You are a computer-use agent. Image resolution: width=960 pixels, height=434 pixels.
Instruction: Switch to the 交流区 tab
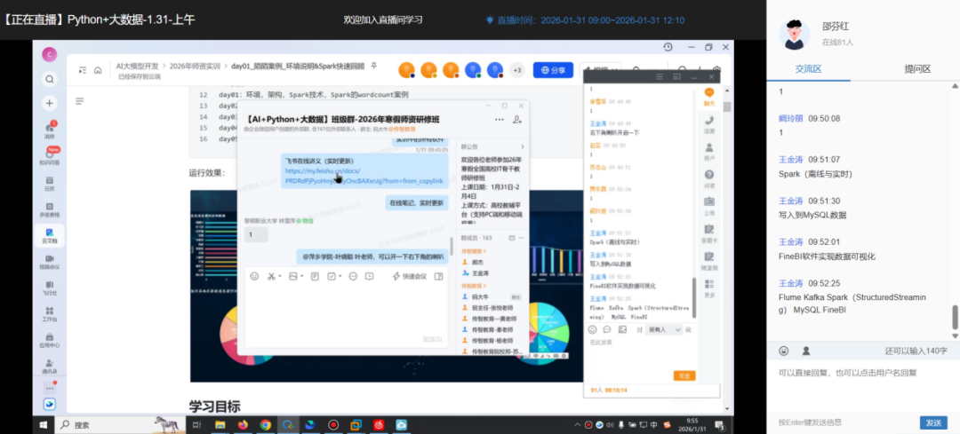(807, 68)
